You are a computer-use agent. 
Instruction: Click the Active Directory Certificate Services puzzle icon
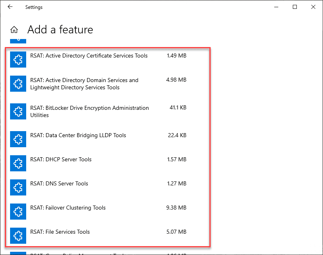[x=18, y=60]
